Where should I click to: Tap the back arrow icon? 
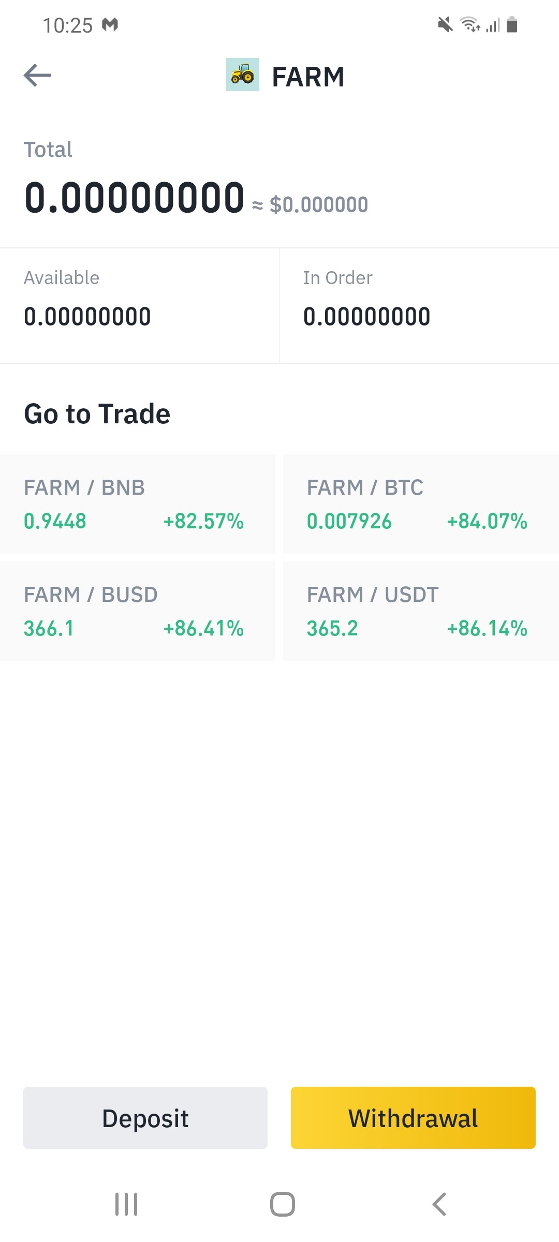tap(37, 76)
